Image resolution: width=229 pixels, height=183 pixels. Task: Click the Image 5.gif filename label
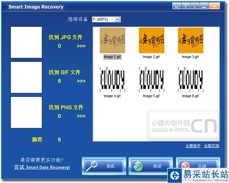151,96
